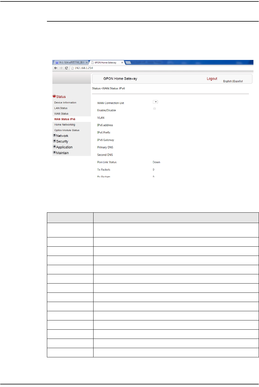Screen dimensions: 259x387
Task: Close the GPON Home Gateway tab
Action: 122,63
